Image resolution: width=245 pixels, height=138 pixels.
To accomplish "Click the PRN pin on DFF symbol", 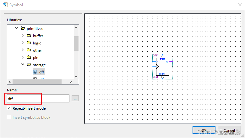I will (x=162, y=59).
